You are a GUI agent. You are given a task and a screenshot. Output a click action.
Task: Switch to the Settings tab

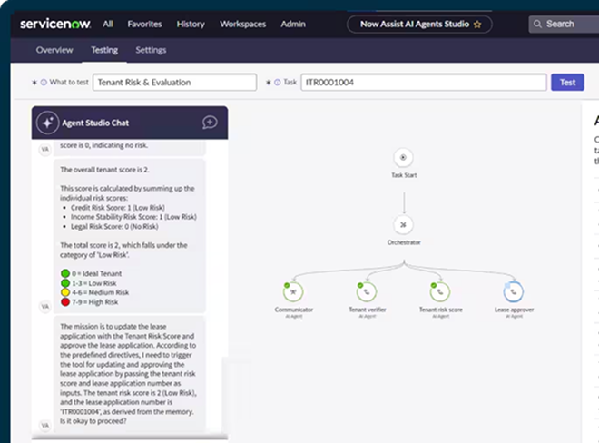click(x=151, y=50)
